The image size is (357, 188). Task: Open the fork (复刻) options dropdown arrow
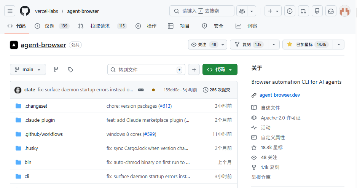(274, 45)
